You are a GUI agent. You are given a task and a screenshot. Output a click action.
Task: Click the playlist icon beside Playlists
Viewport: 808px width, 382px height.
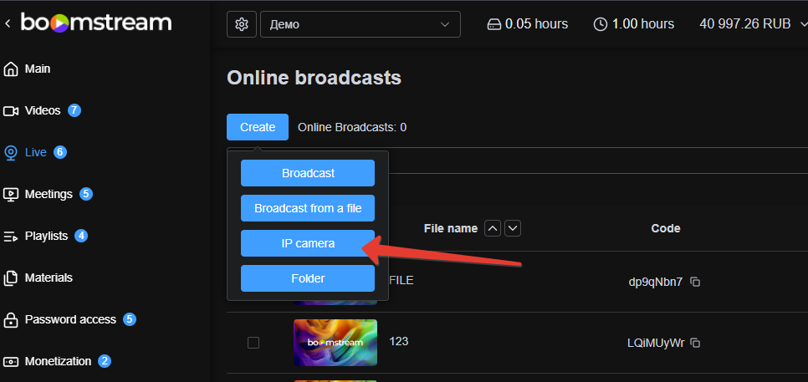tap(11, 237)
